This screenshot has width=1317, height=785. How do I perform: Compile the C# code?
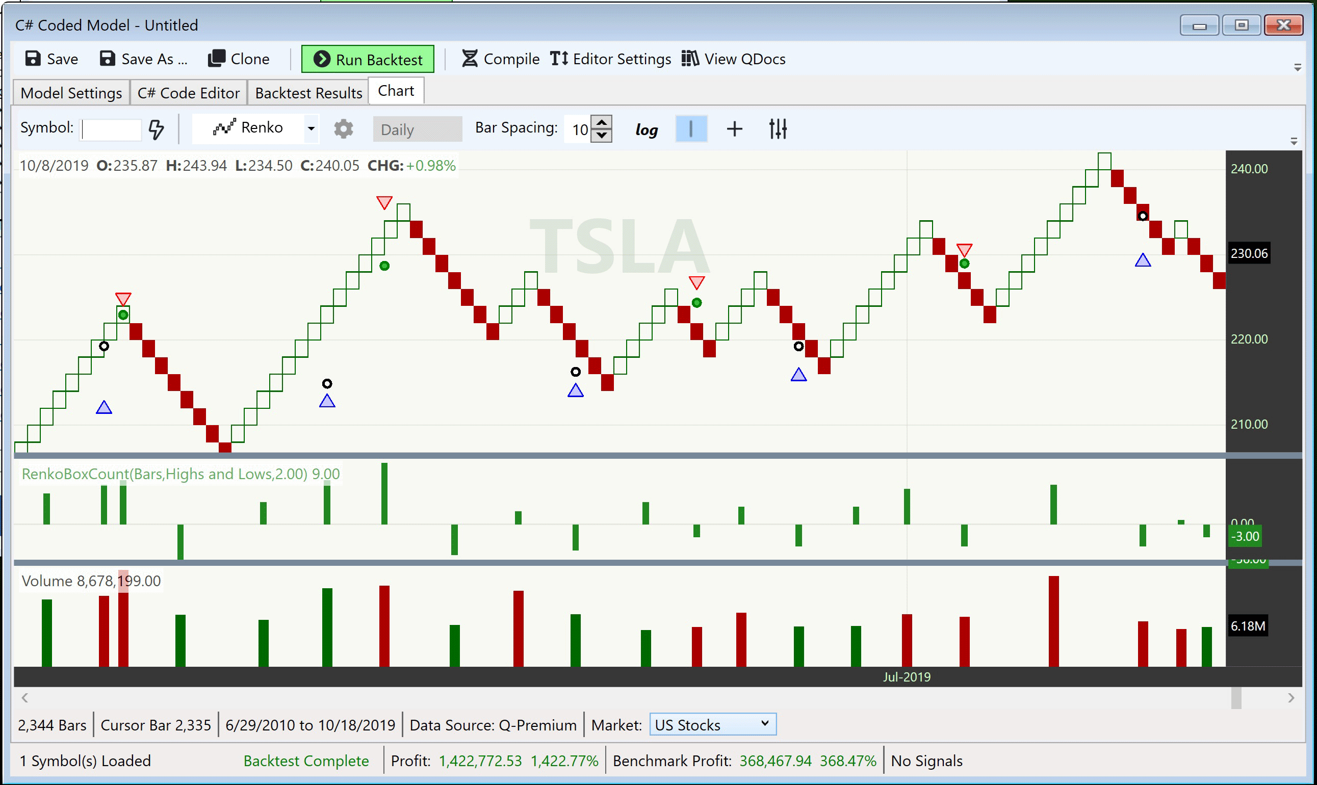coord(500,59)
